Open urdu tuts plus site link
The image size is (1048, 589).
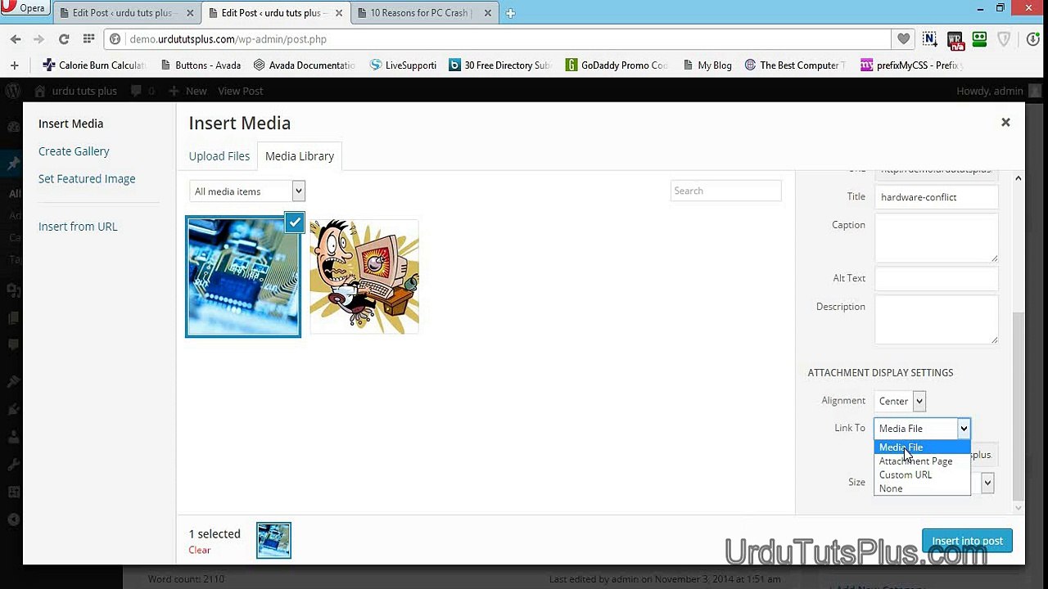point(76,91)
